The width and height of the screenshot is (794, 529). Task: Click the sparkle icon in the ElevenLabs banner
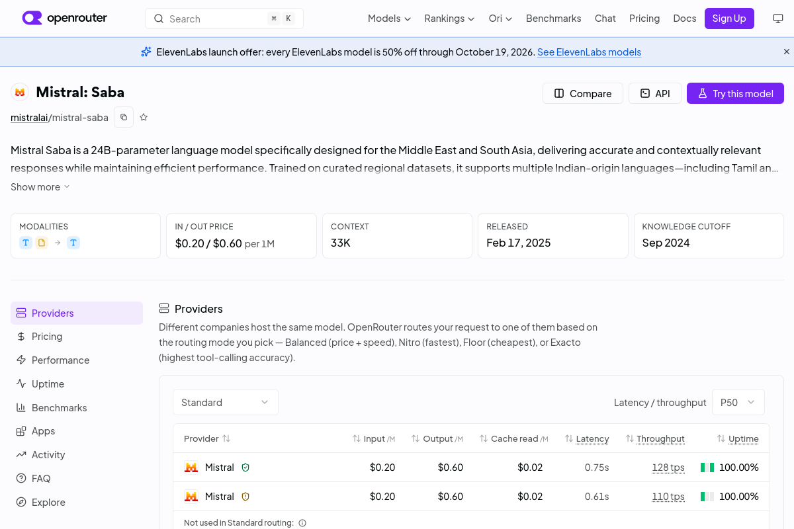click(146, 52)
